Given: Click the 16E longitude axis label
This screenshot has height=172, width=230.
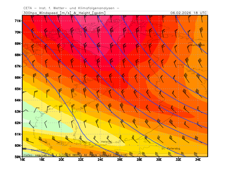Looking at the screenshot, I should [x=22, y=160].
